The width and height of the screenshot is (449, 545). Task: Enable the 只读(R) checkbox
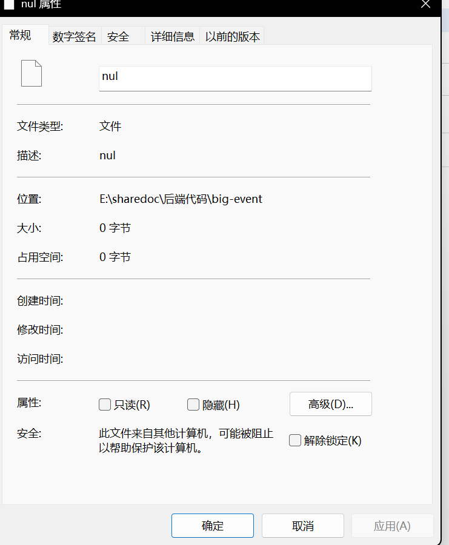coord(105,405)
